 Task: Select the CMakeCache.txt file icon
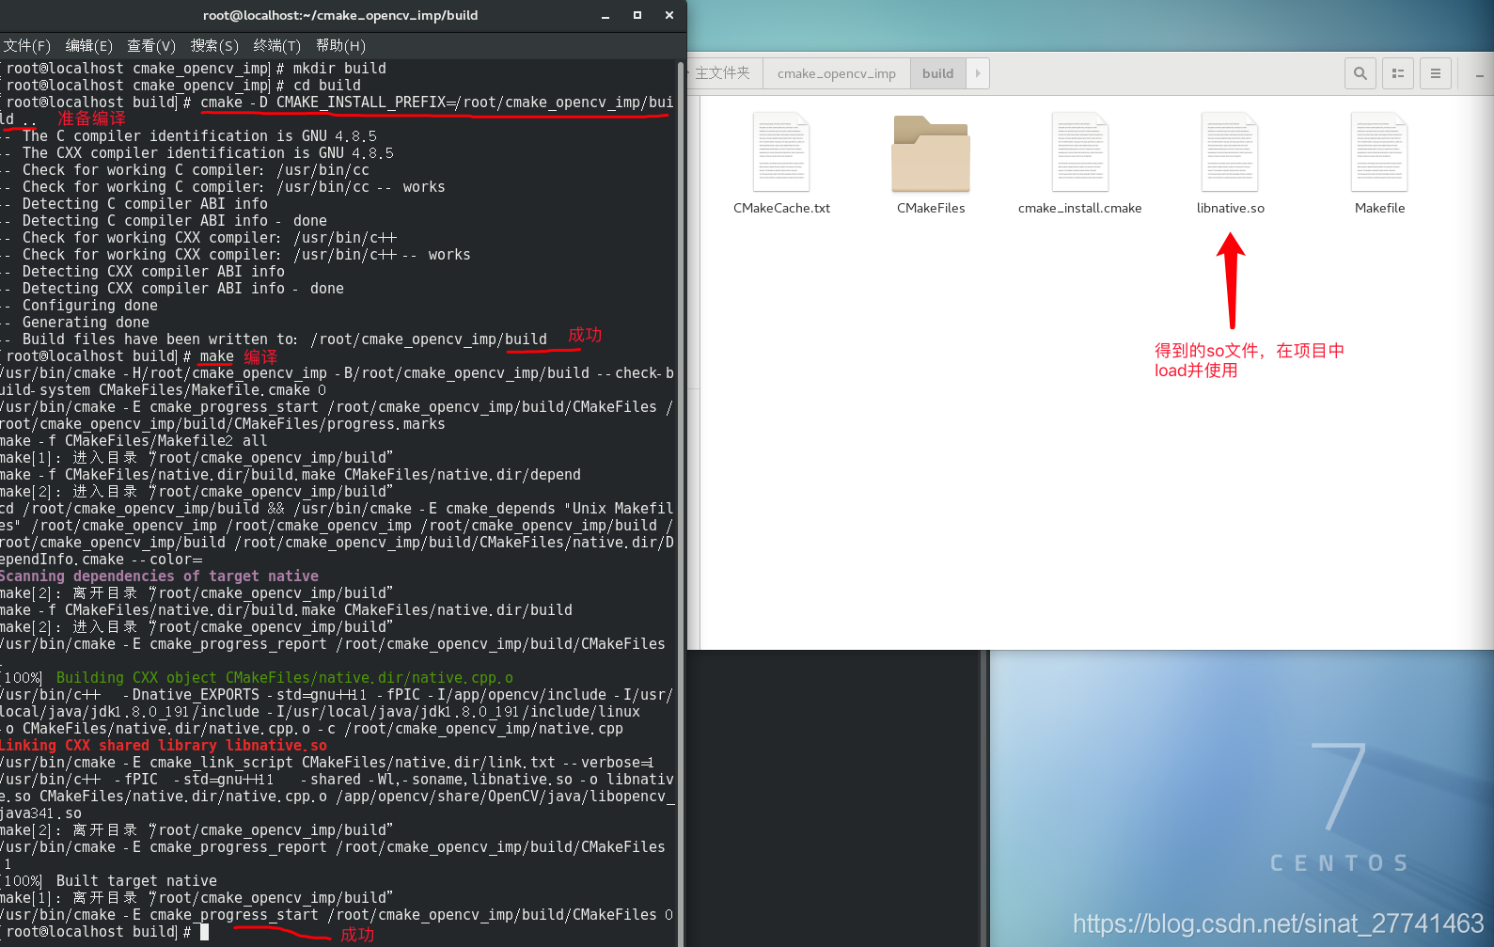(781, 152)
